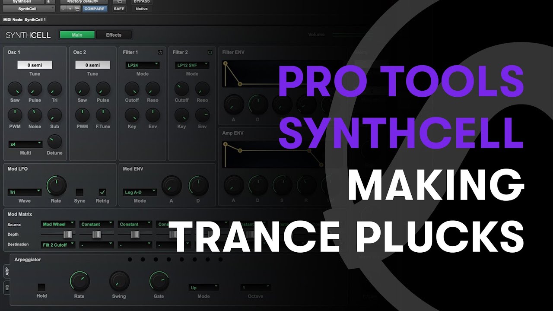Click the Mod Wheel depth slider

click(67, 235)
